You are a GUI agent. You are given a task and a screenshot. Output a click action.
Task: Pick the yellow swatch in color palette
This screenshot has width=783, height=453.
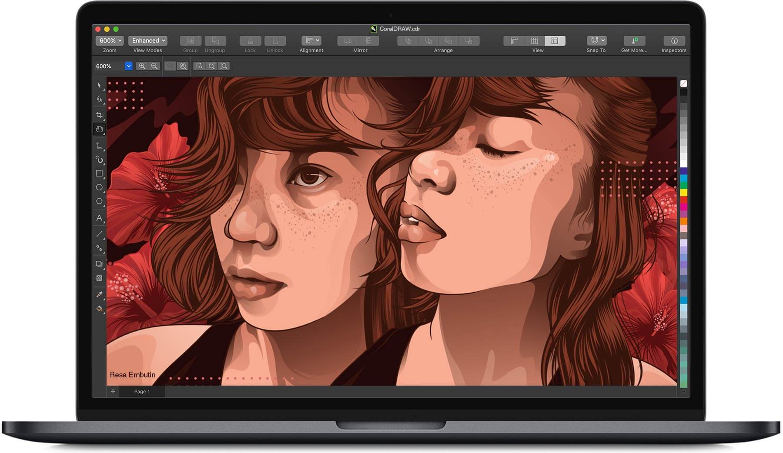click(x=684, y=192)
